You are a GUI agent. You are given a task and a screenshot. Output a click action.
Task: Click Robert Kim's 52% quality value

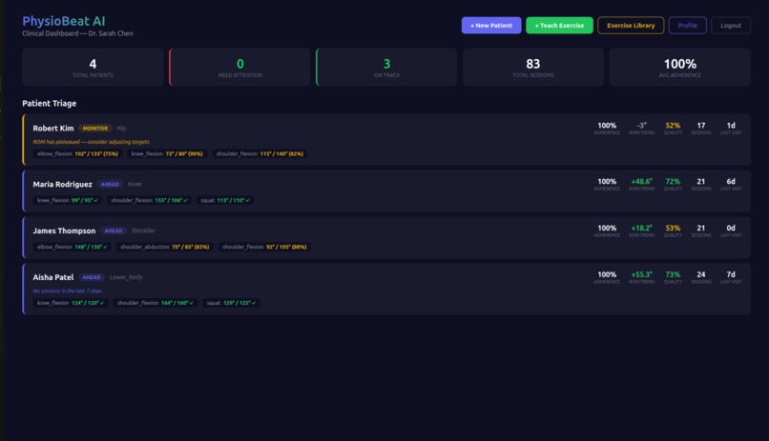[673, 126]
